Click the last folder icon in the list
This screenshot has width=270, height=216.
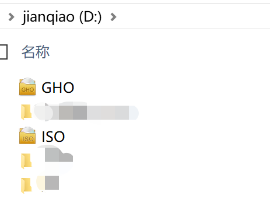tap(26, 186)
